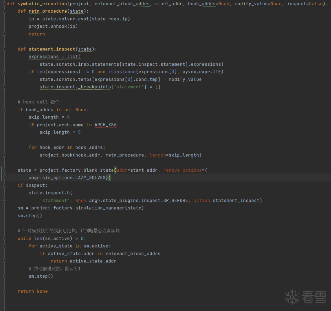Click the '# hook call' comment
331x311 pixels.
pos(38,102)
